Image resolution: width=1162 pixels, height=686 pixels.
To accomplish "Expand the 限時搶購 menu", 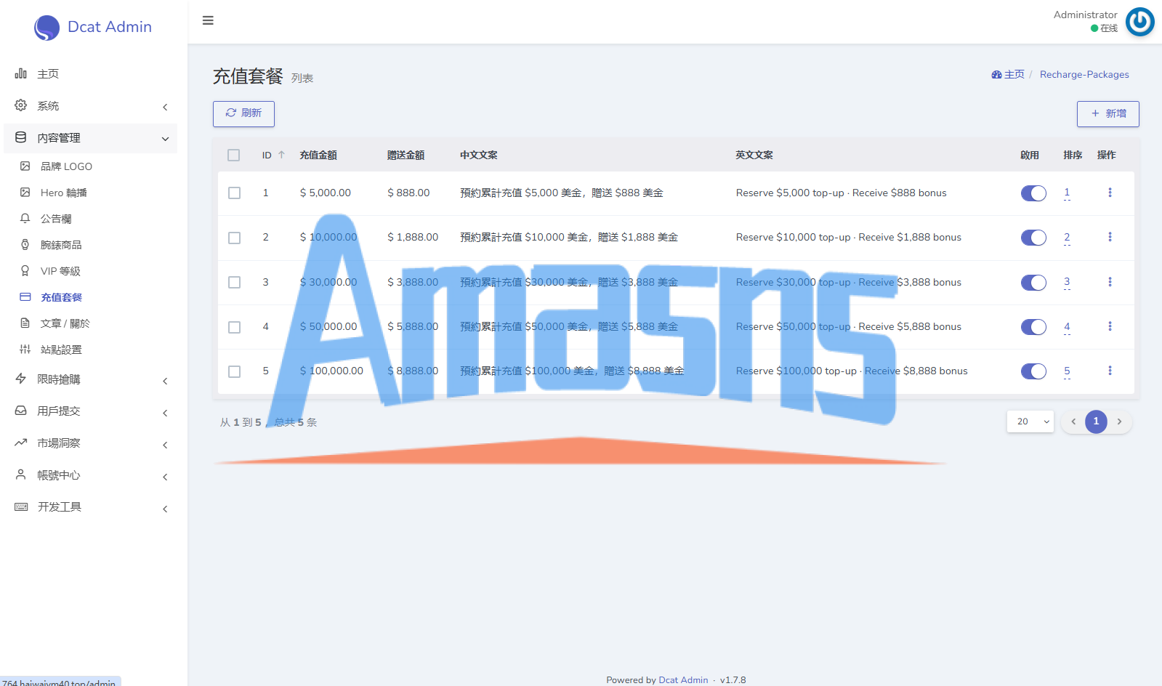I will click(90, 379).
